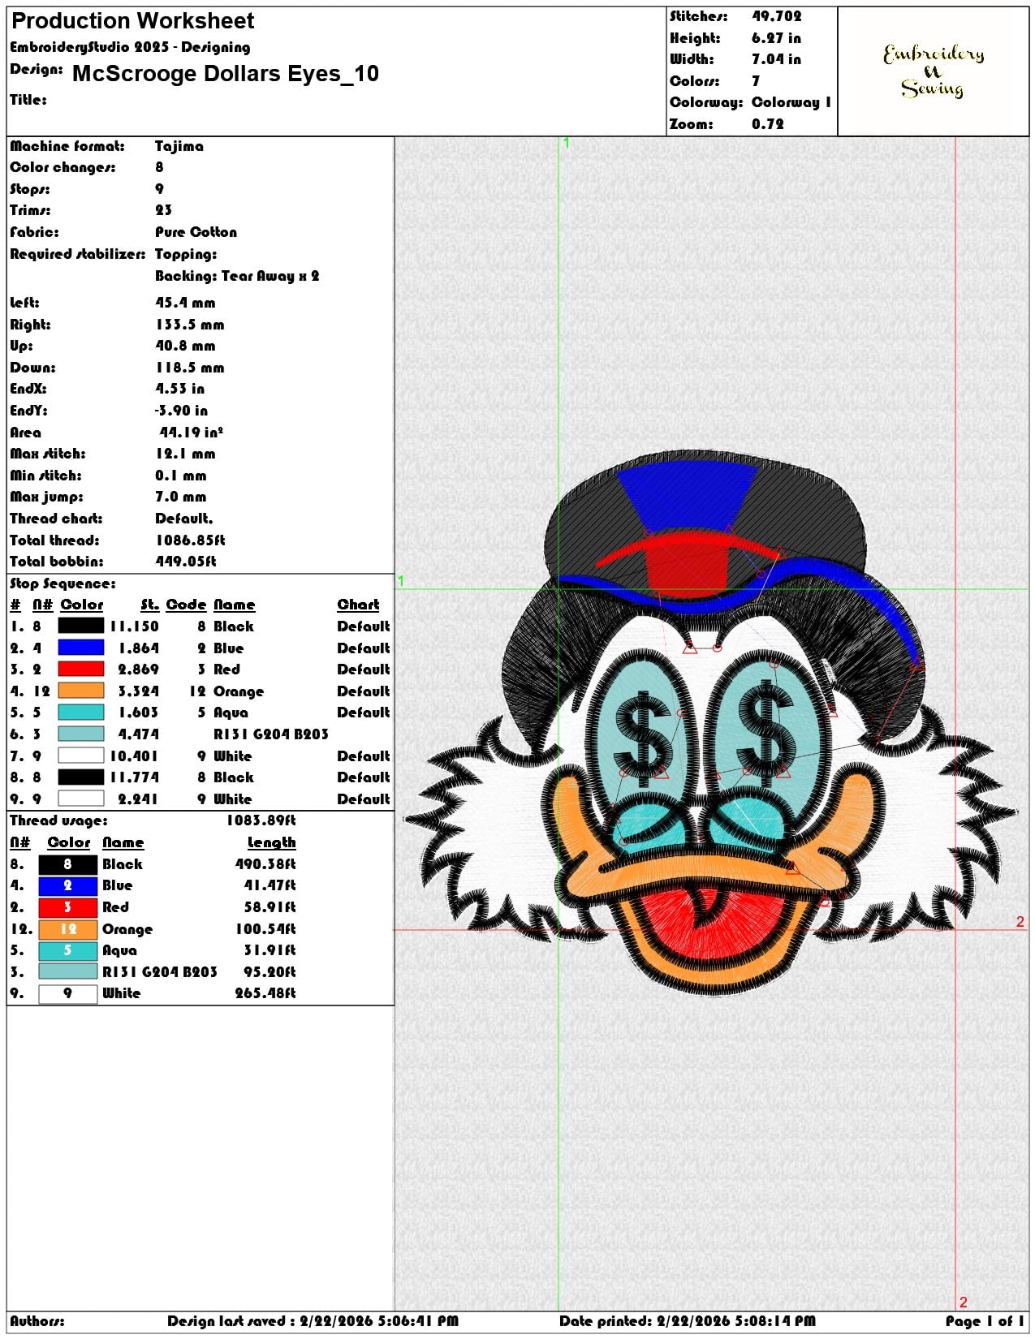Viewport: 1035px width, 1339px height.
Task: Click thread usage total "1083.89ft"
Action: click(x=261, y=820)
